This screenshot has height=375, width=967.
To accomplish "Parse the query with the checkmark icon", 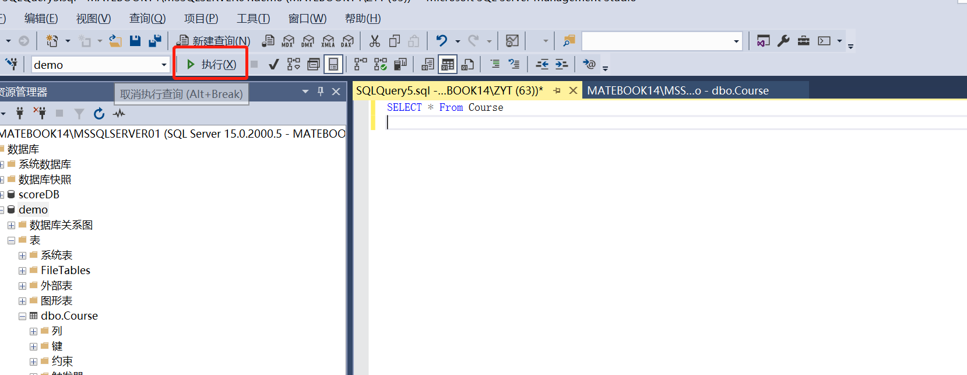I will [273, 64].
